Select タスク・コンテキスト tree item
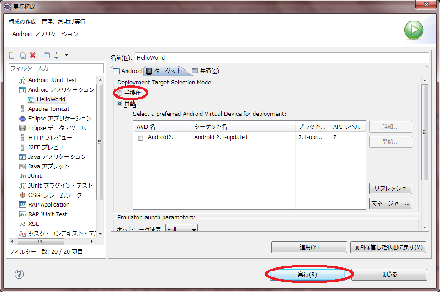The height and width of the screenshot is (292, 440). point(62,234)
